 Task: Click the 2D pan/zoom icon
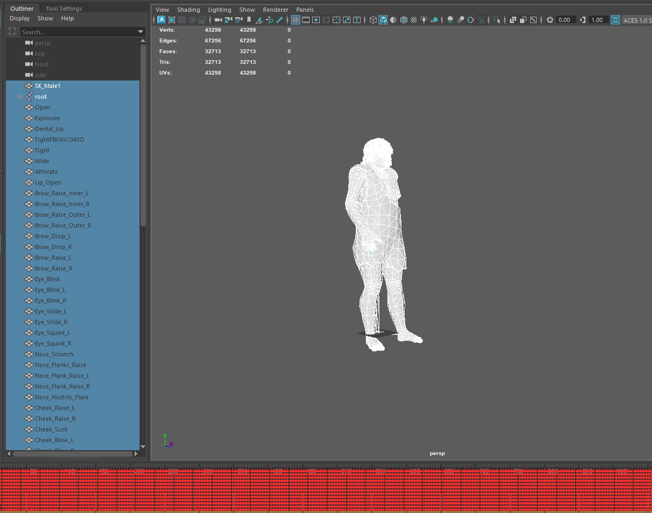pyautogui.click(x=269, y=20)
